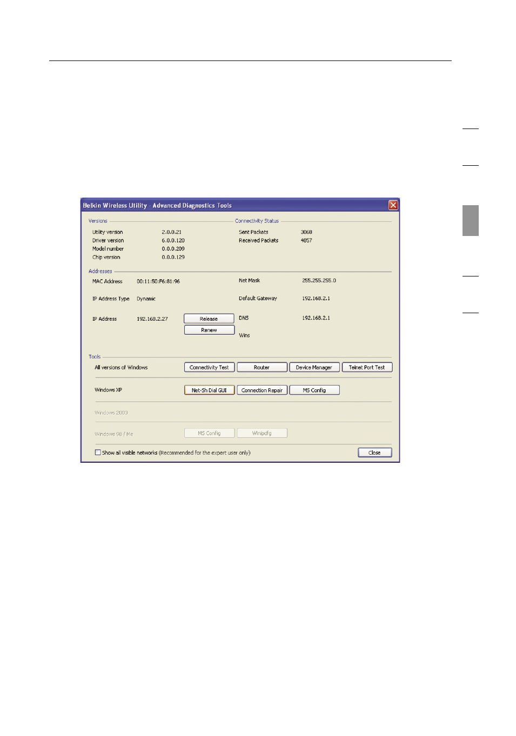Screen dimensions: 516x736
Task: Open the Router tool
Action: pyautogui.click(x=262, y=367)
